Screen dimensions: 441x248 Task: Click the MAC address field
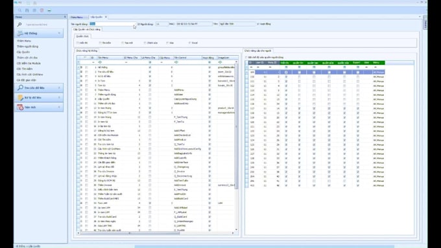coord(194,24)
